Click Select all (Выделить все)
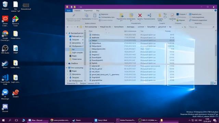Screen dimensions: 219x123 click(x=195, y=14)
